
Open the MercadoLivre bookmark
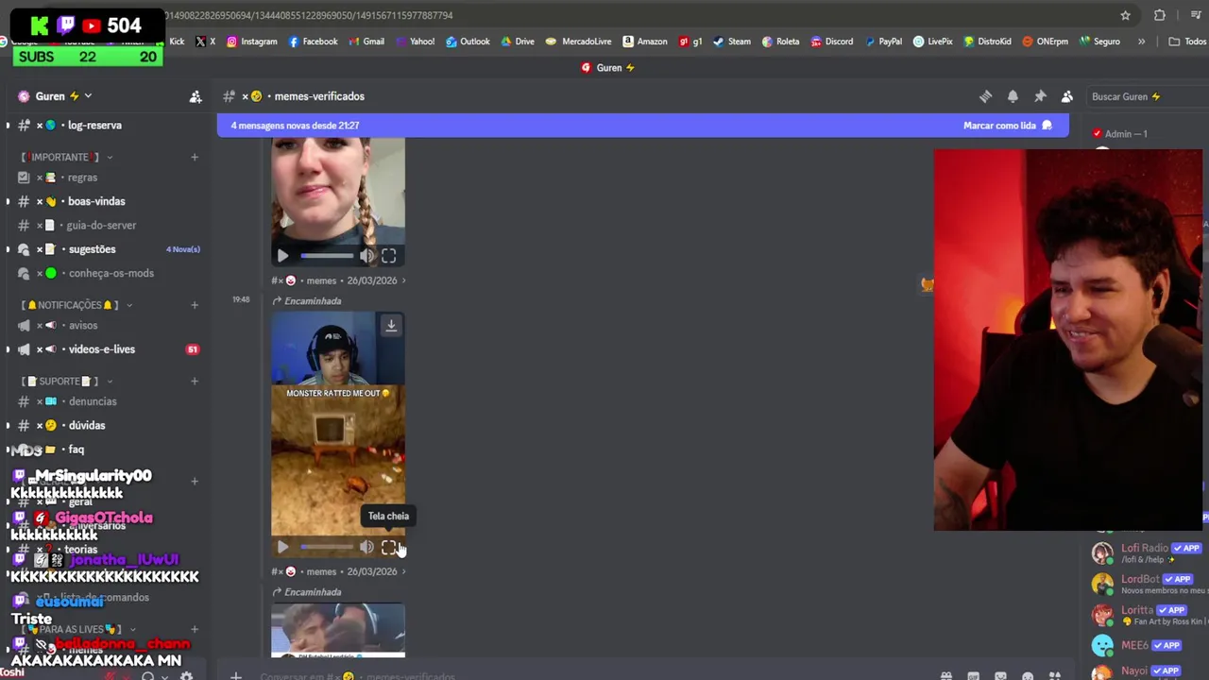578,42
